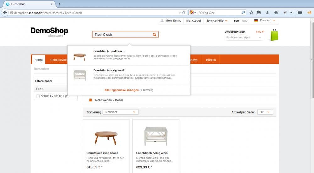Open the Home navigation tab

(x=39, y=60)
